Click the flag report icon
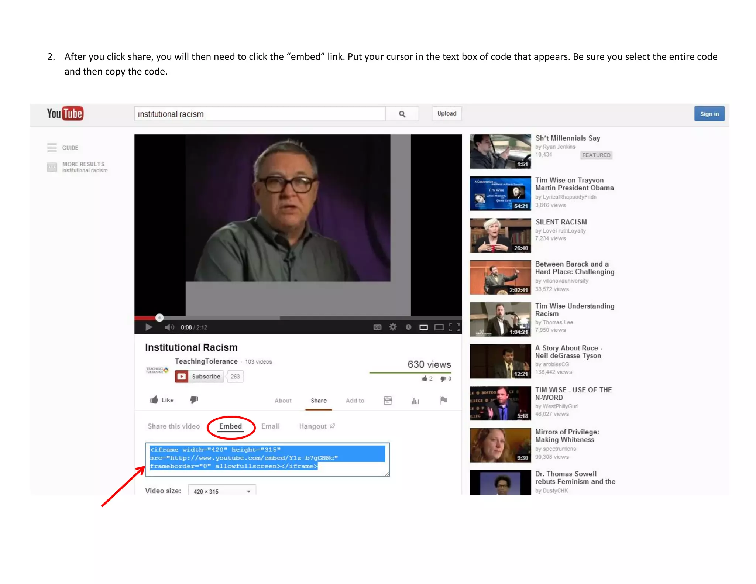The image size is (756, 584). (x=444, y=400)
